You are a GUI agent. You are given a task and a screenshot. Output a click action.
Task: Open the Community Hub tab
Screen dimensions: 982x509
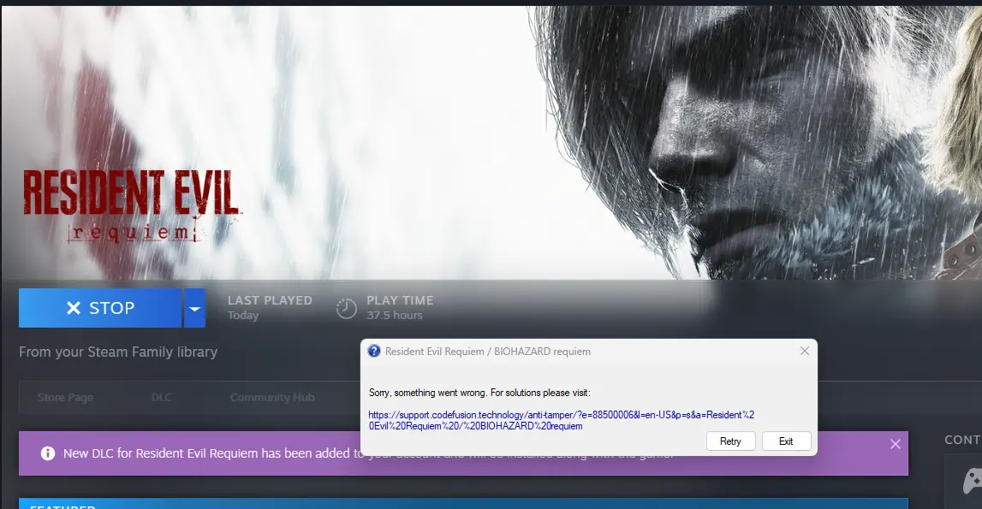tap(271, 397)
